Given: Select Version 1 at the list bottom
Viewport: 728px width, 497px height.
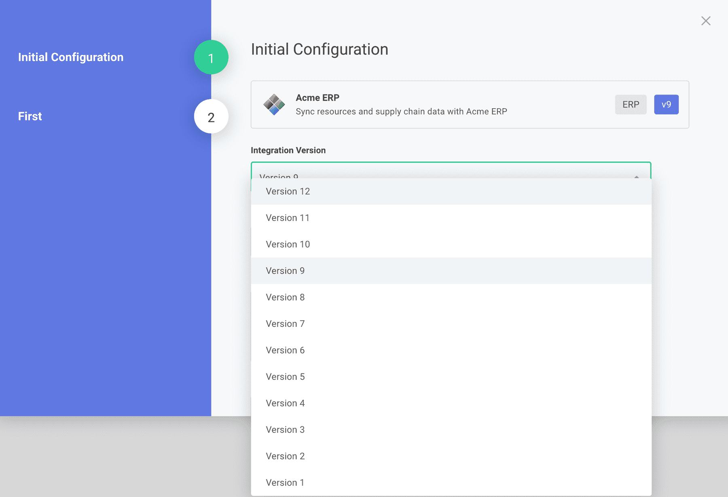Looking at the screenshot, I should point(451,482).
